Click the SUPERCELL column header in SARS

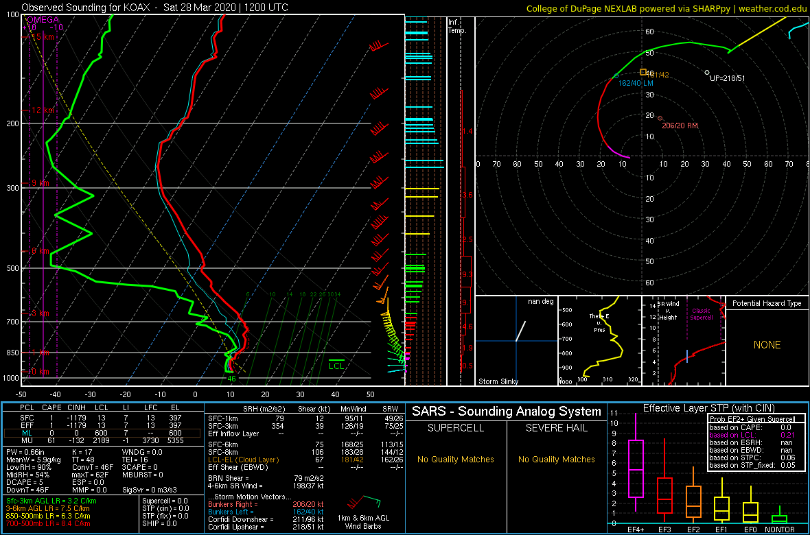456,427
